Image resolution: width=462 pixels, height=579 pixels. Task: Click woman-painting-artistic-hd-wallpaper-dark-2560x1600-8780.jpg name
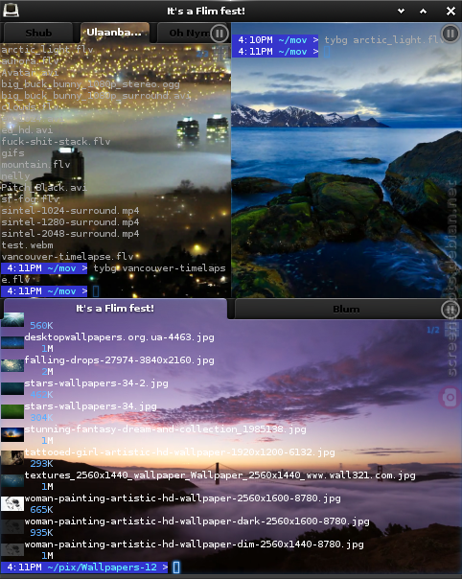(197, 521)
